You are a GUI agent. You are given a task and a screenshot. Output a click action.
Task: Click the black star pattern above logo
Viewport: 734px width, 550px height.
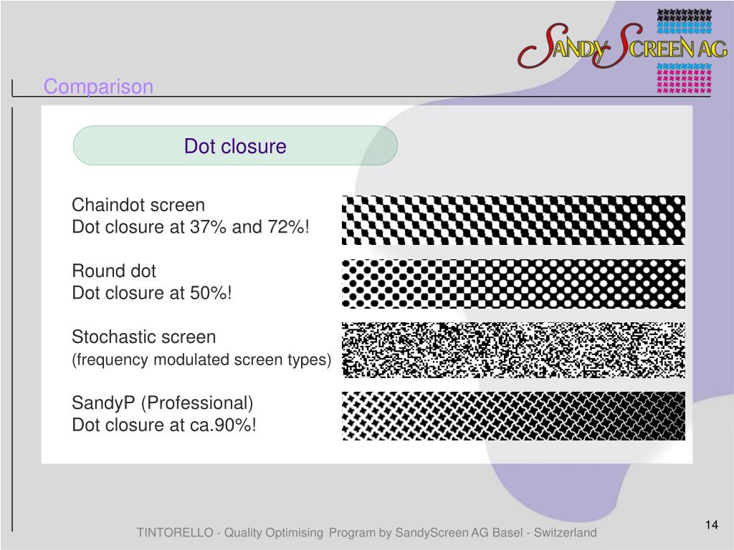pos(684,15)
